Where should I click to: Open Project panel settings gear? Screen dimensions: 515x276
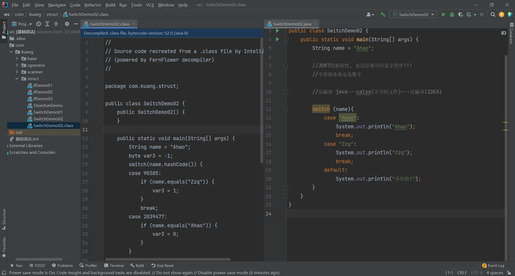click(67, 24)
